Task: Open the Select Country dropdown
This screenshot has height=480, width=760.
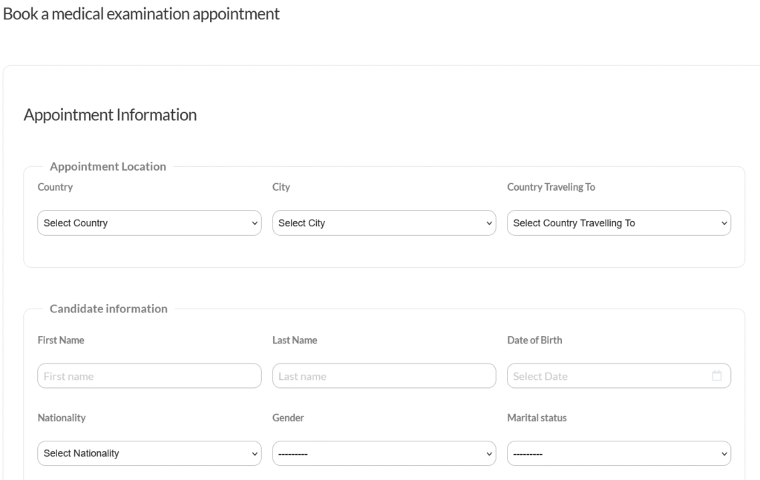Action: pos(149,223)
